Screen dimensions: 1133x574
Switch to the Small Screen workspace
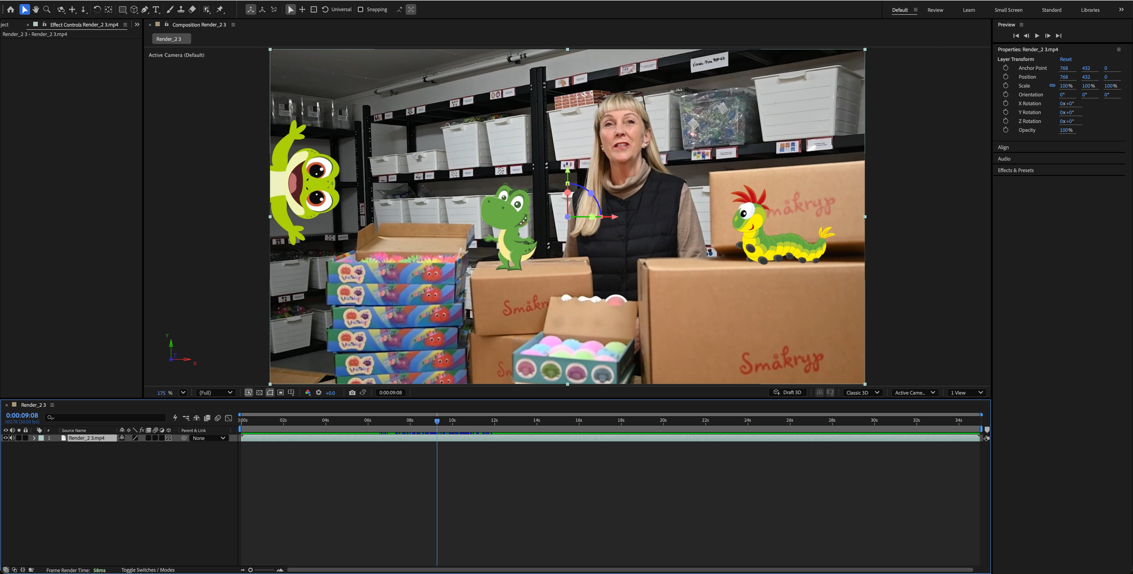[1008, 10]
